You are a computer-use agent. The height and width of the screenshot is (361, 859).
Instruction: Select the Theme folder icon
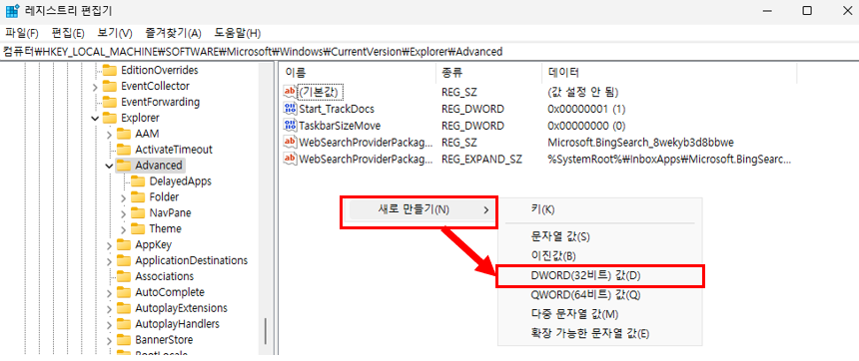coord(138,228)
